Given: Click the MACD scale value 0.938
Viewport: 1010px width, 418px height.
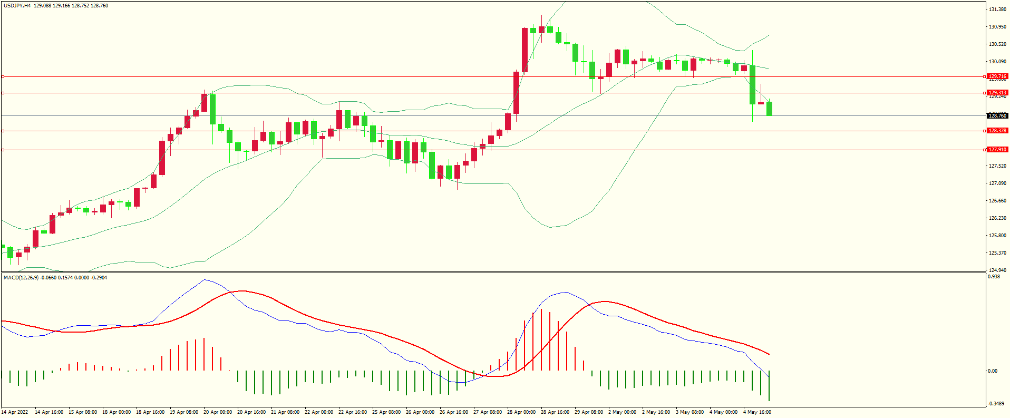Looking at the screenshot, I should [994, 277].
